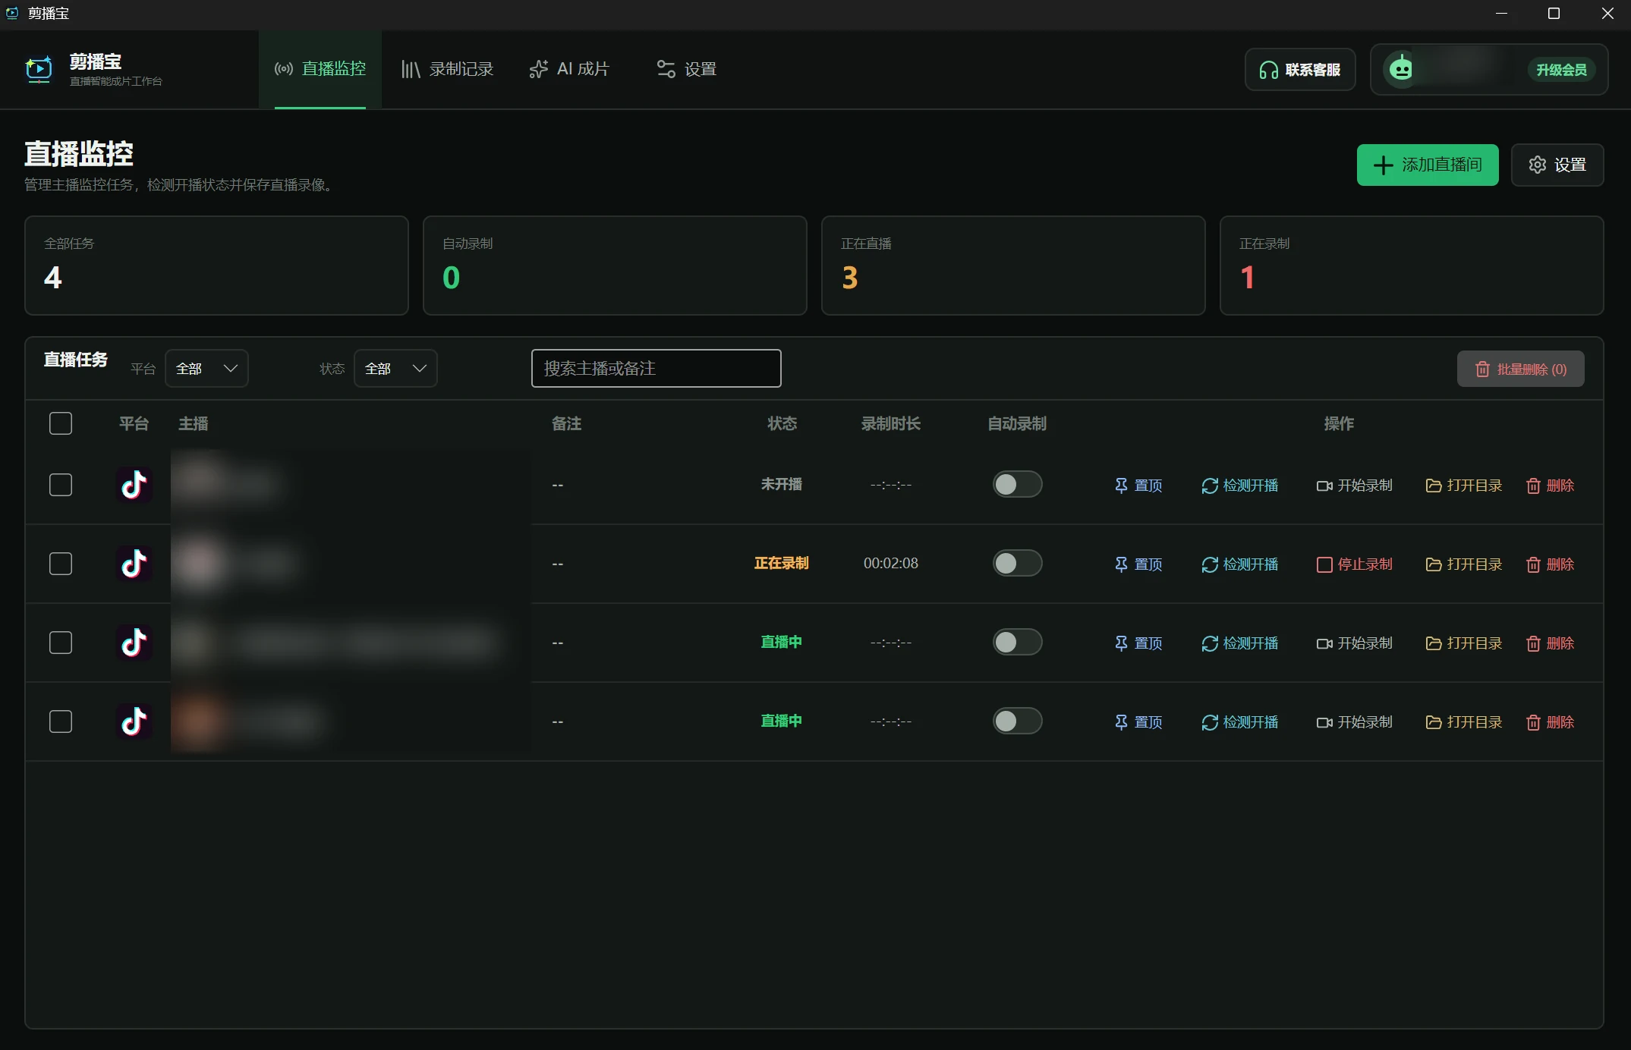Expand the 状态 filter dropdown

[x=395, y=369]
